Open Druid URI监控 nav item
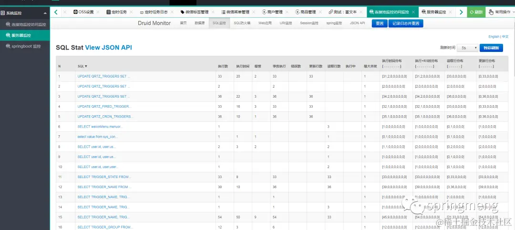This screenshot has height=230, width=515. [286, 23]
